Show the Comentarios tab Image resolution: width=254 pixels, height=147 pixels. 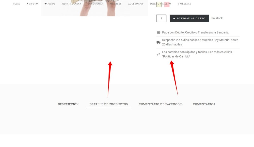pos(204,104)
